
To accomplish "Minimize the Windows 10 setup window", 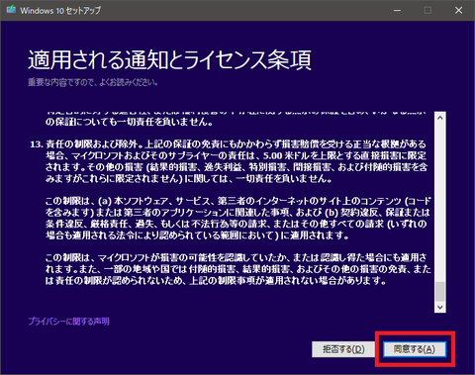I will [397, 11].
